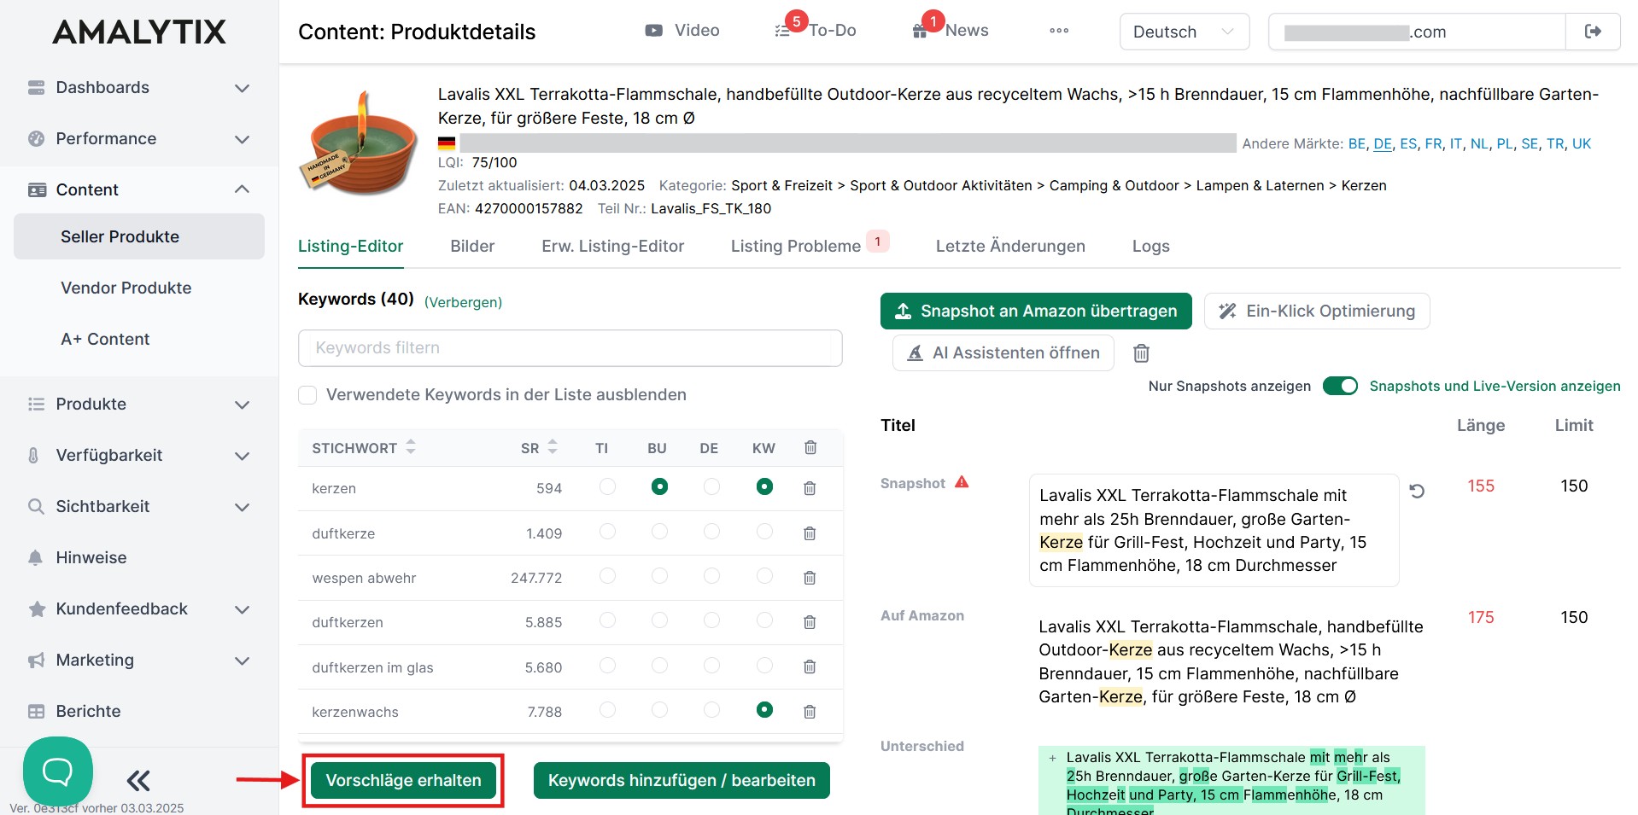1638x815 pixels.
Task: Edit the Snapshot title text box
Action: 1214,530
